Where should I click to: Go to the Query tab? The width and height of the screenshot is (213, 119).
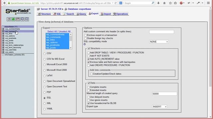click(x=81, y=14)
